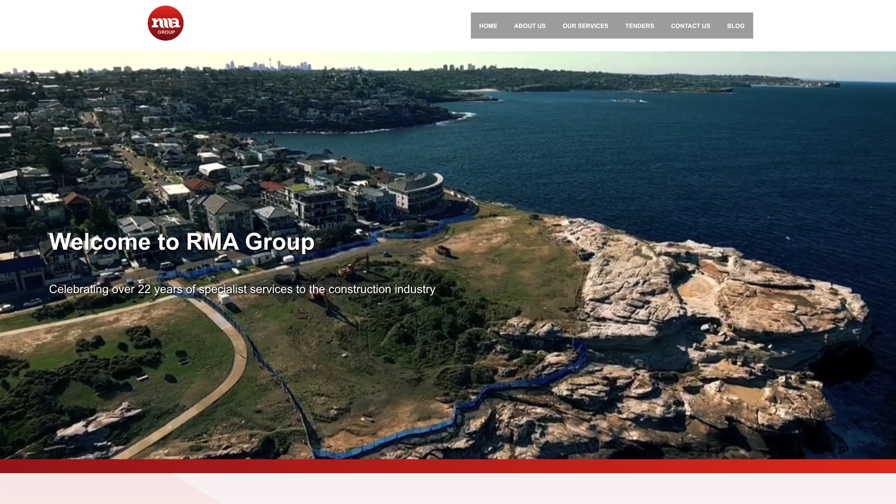This screenshot has width=896, height=504.
Task: Navigate to Contact Us
Action: coord(690,26)
